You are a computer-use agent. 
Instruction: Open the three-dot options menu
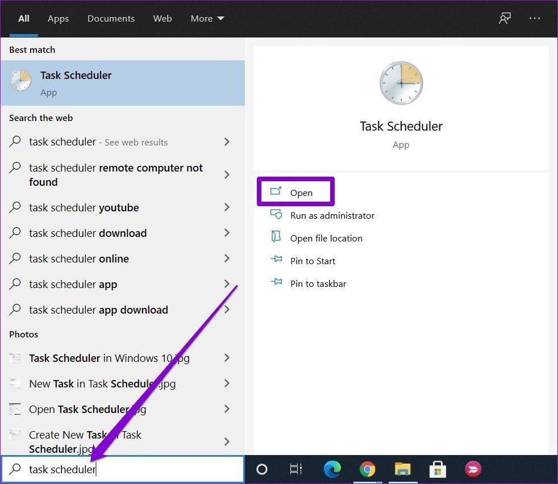(535, 18)
